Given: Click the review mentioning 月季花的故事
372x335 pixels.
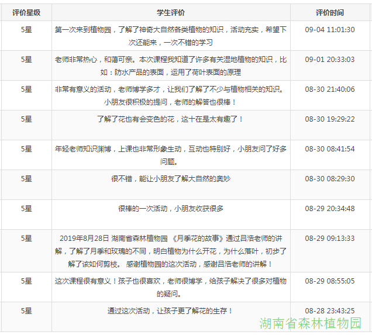Looking at the screenshot, I should [171, 251].
